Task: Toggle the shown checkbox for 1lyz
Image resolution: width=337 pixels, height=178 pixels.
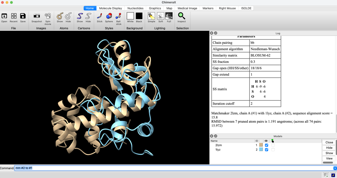Action: click(x=267, y=150)
